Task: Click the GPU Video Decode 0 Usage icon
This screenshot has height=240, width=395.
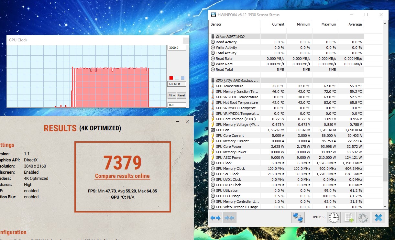Action: coord(213,207)
